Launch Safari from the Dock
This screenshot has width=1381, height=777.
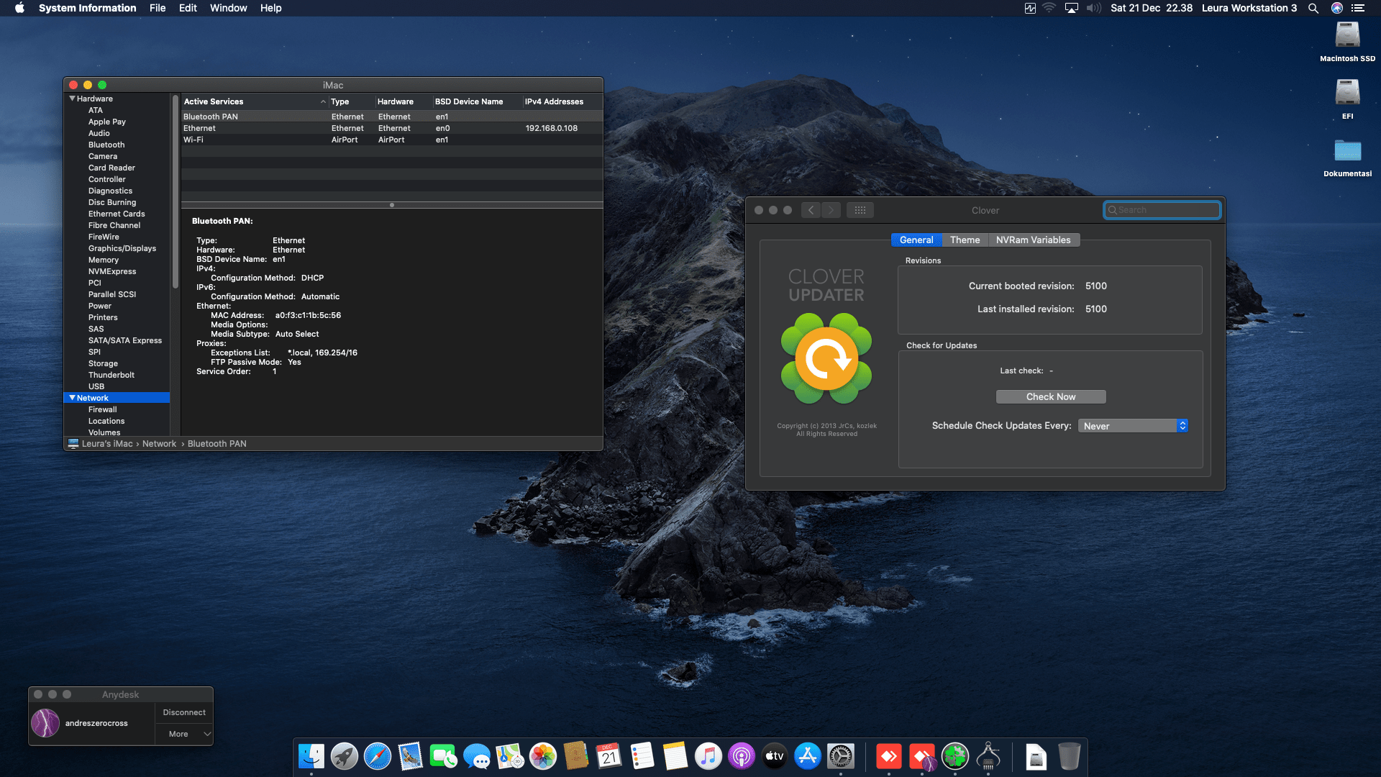click(377, 757)
